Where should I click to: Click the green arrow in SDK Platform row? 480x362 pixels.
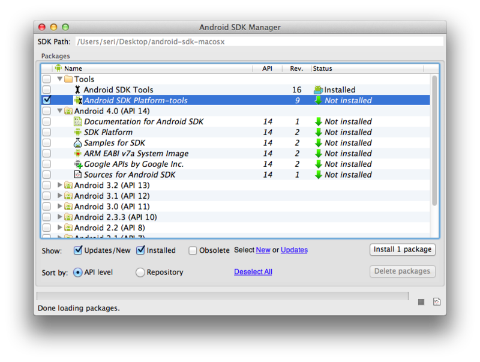click(x=319, y=132)
